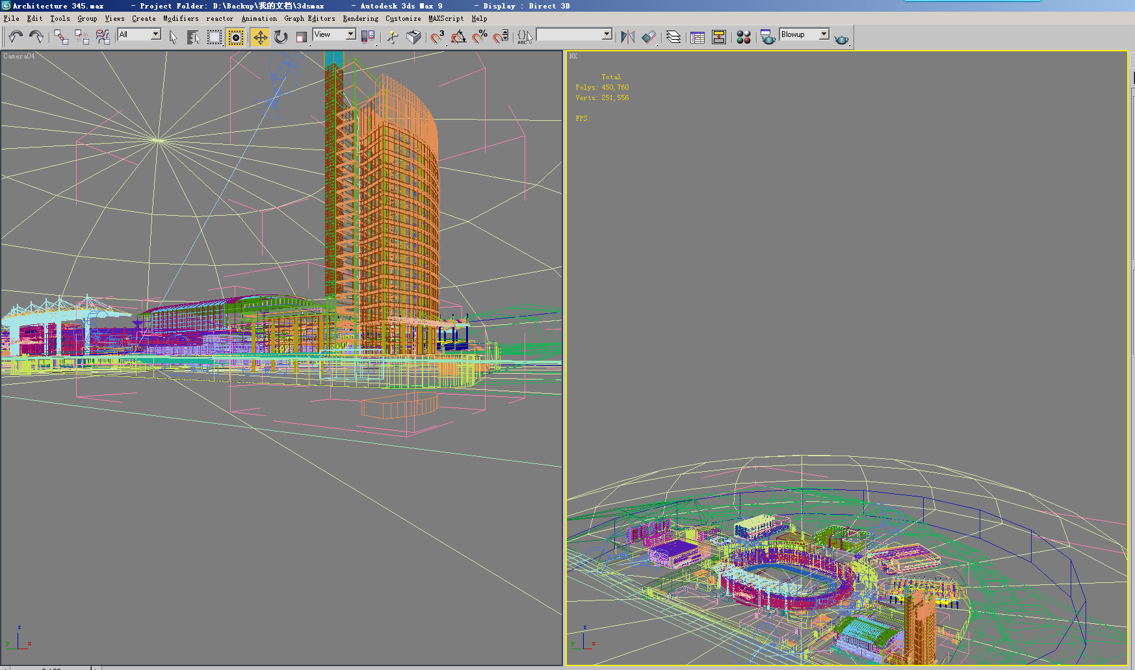Activate the Bind to Space Warp tool
Viewport: 1135px width, 670px height.
(103, 37)
